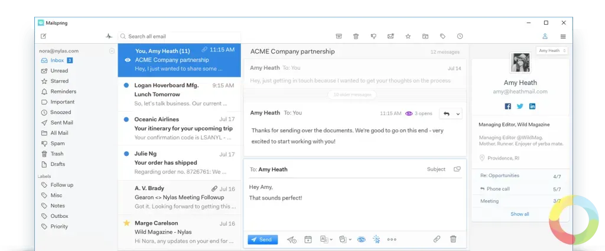Apply label using toolbar tag icon
This screenshot has height=251, width=605.
pos(443,36)
